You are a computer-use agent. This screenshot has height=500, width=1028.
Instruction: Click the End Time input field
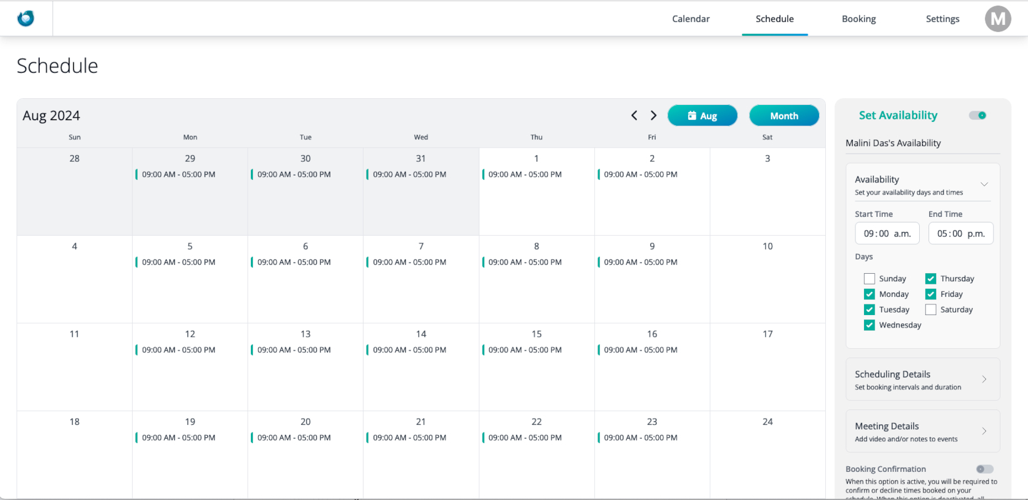pyautogui.click(x=960, y=234)
